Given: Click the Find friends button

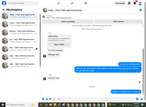Looking at the screenshot, I should click(120, 3).
